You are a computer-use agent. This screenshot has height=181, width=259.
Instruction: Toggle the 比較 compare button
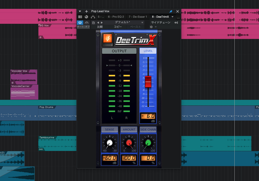click(100, 27)
